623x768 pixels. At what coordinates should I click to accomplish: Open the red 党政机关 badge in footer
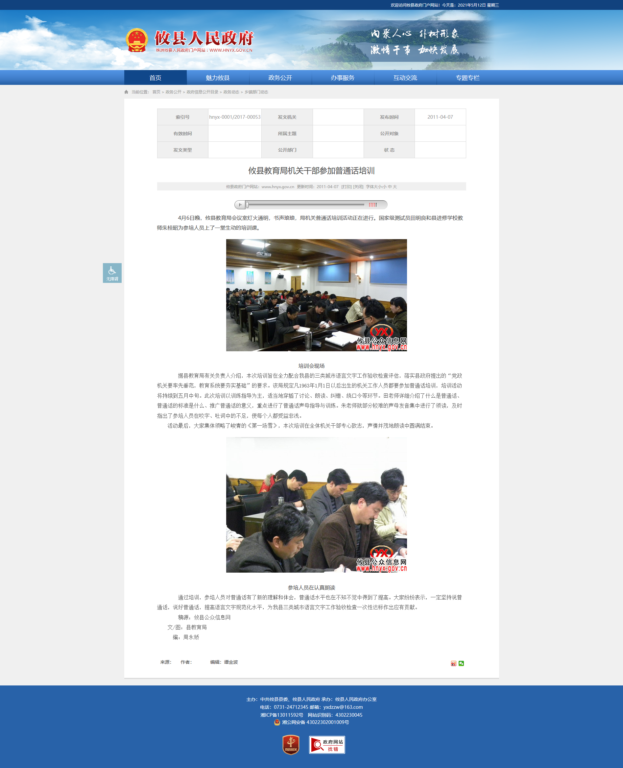click(x=291, y=745)
